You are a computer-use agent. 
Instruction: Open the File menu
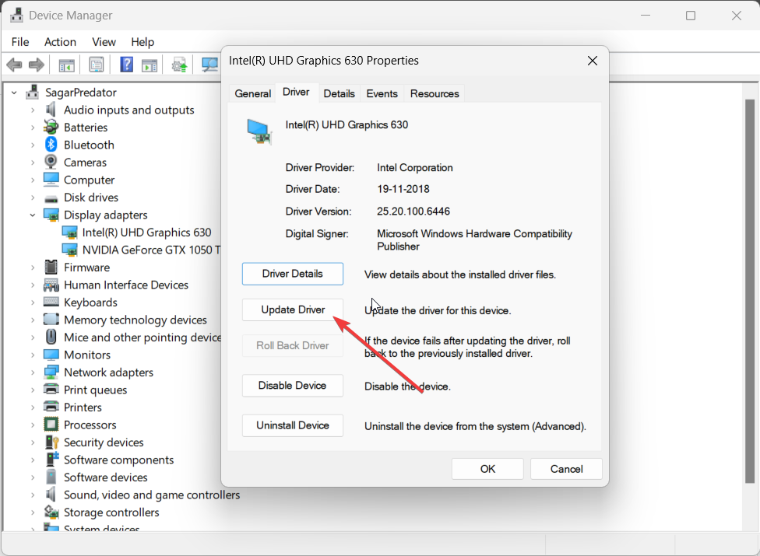point(20,42)
